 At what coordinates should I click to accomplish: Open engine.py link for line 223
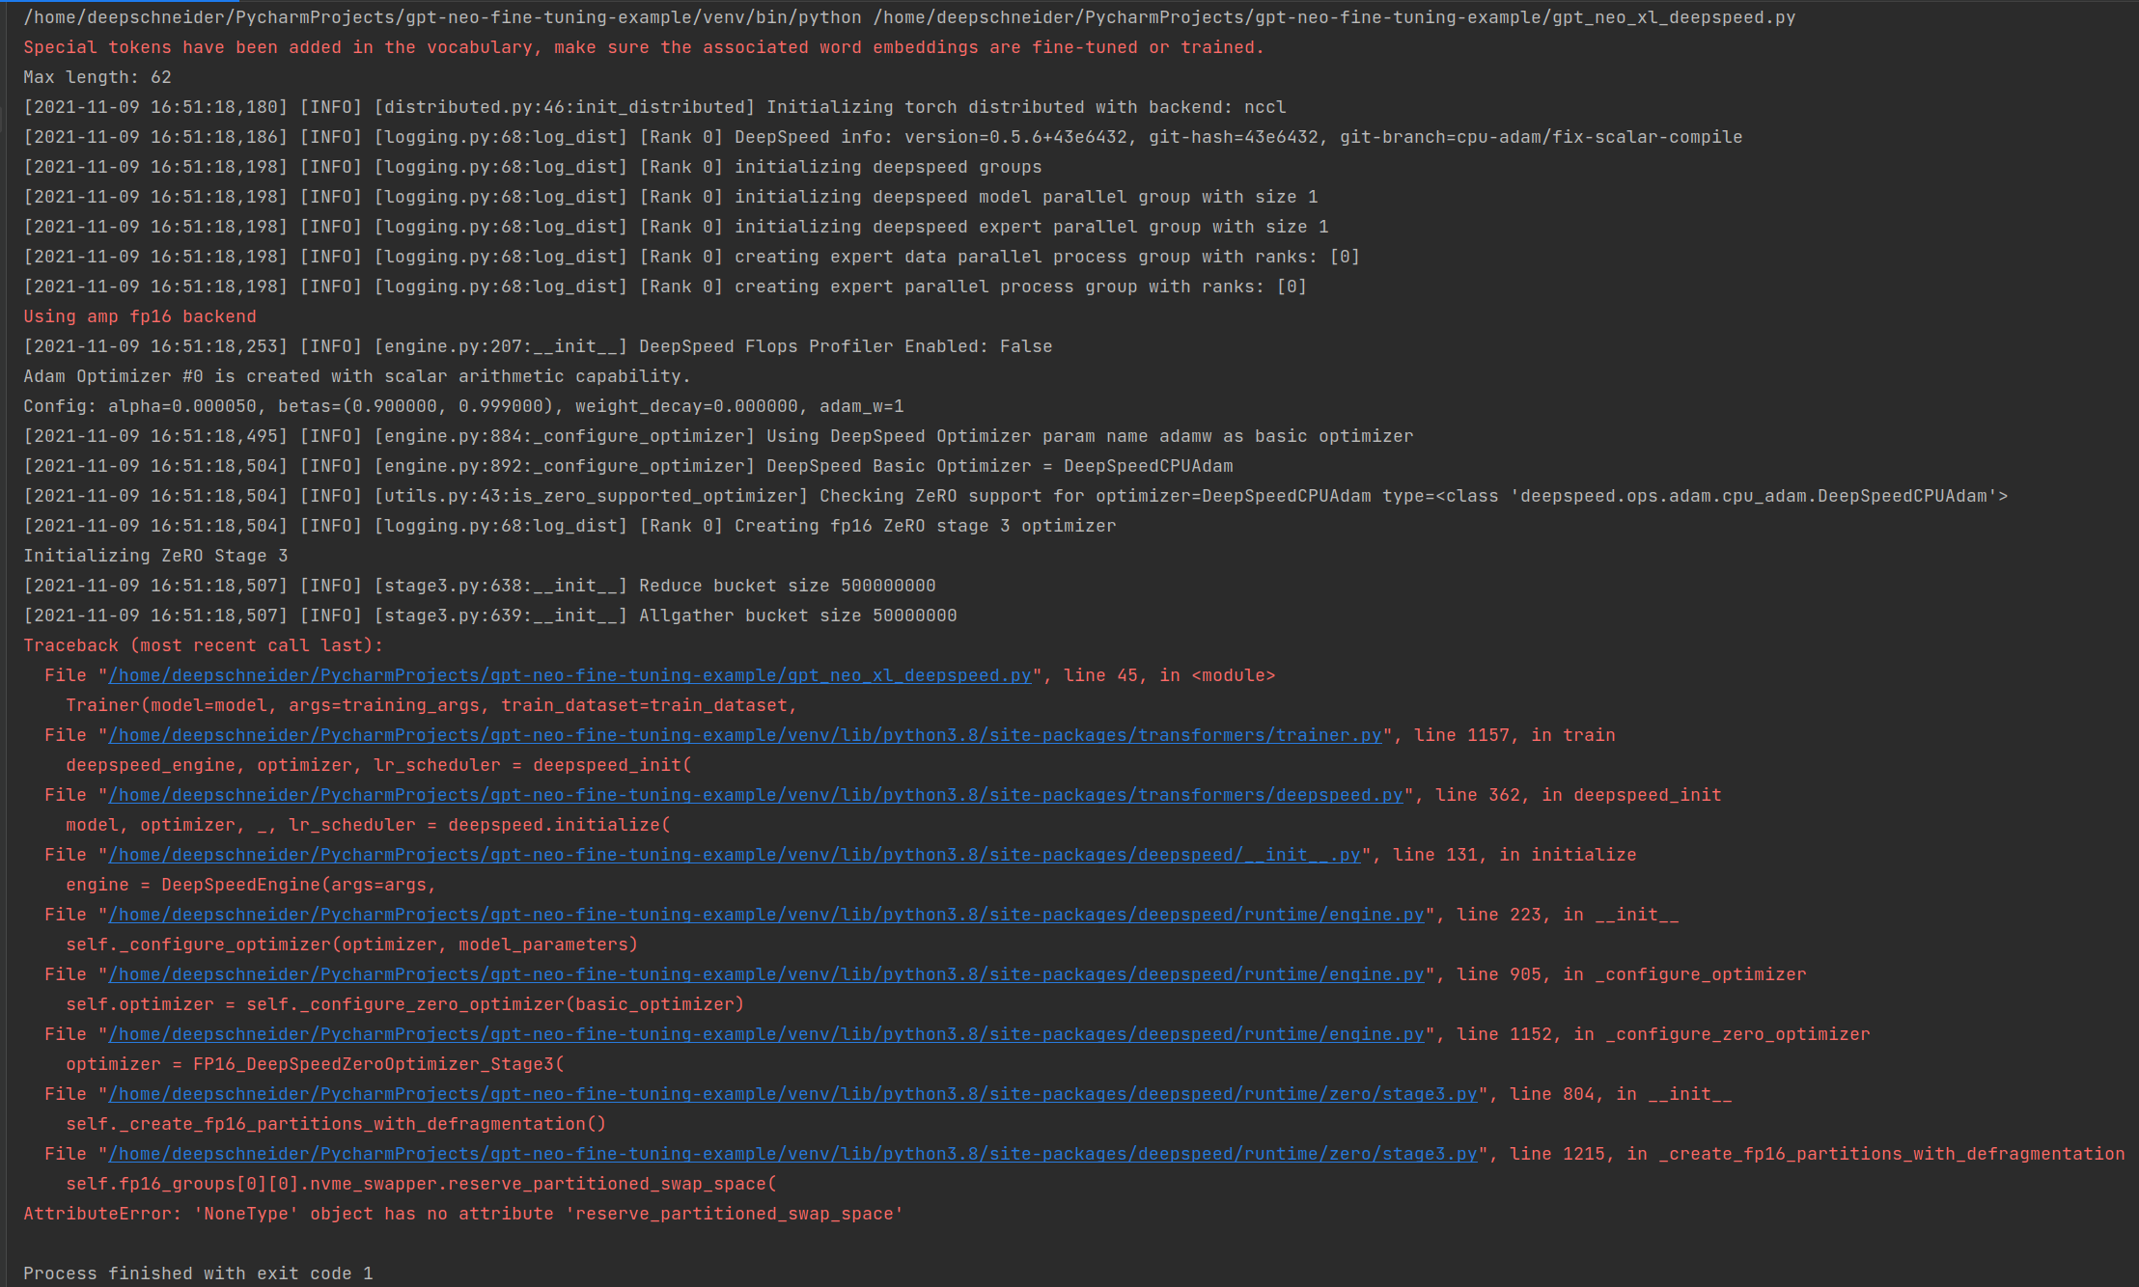(765, 915)
